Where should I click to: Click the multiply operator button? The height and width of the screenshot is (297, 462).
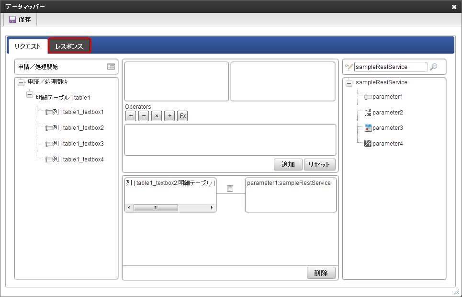click(x=157, y=116)
